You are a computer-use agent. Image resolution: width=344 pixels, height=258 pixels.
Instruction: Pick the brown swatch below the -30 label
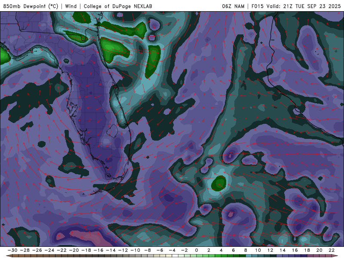(15, 256)
